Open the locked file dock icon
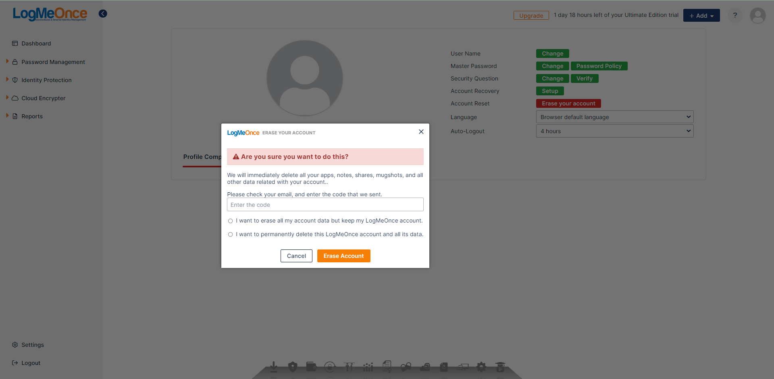Viewport: 774px width, 379px height. (x=444, y=367)
